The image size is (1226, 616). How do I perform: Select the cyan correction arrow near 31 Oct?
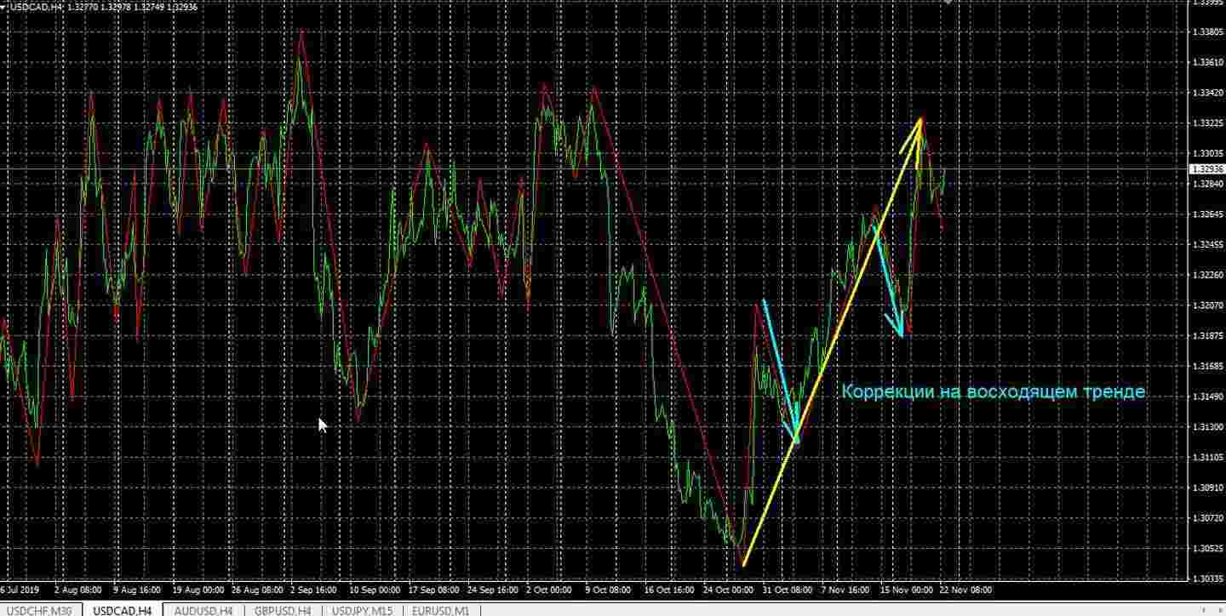780,370
